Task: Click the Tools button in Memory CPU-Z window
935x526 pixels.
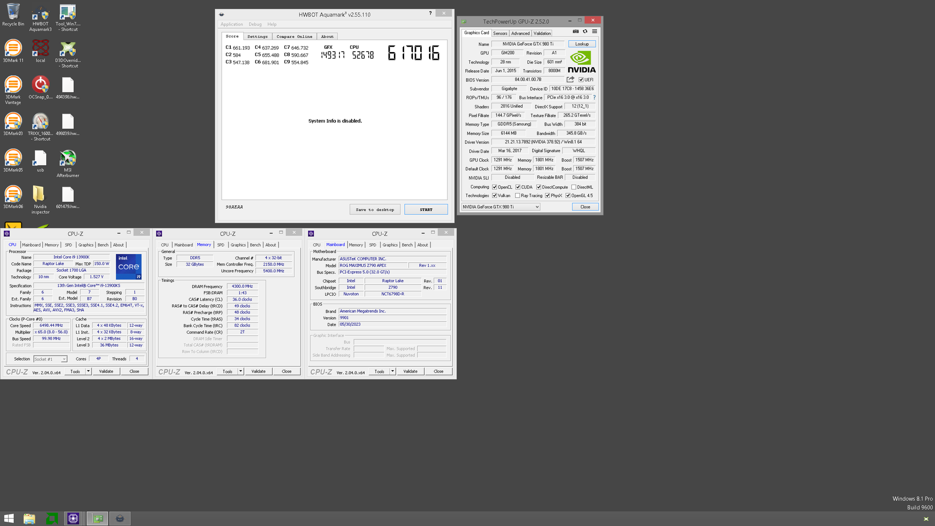Action: tap(227, 372)
